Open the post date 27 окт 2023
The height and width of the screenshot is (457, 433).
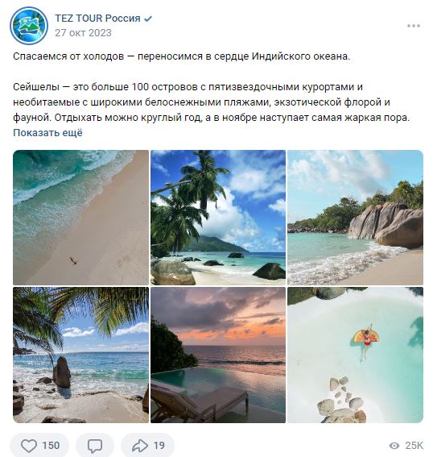pyautogui.click(x=83, y=32)
